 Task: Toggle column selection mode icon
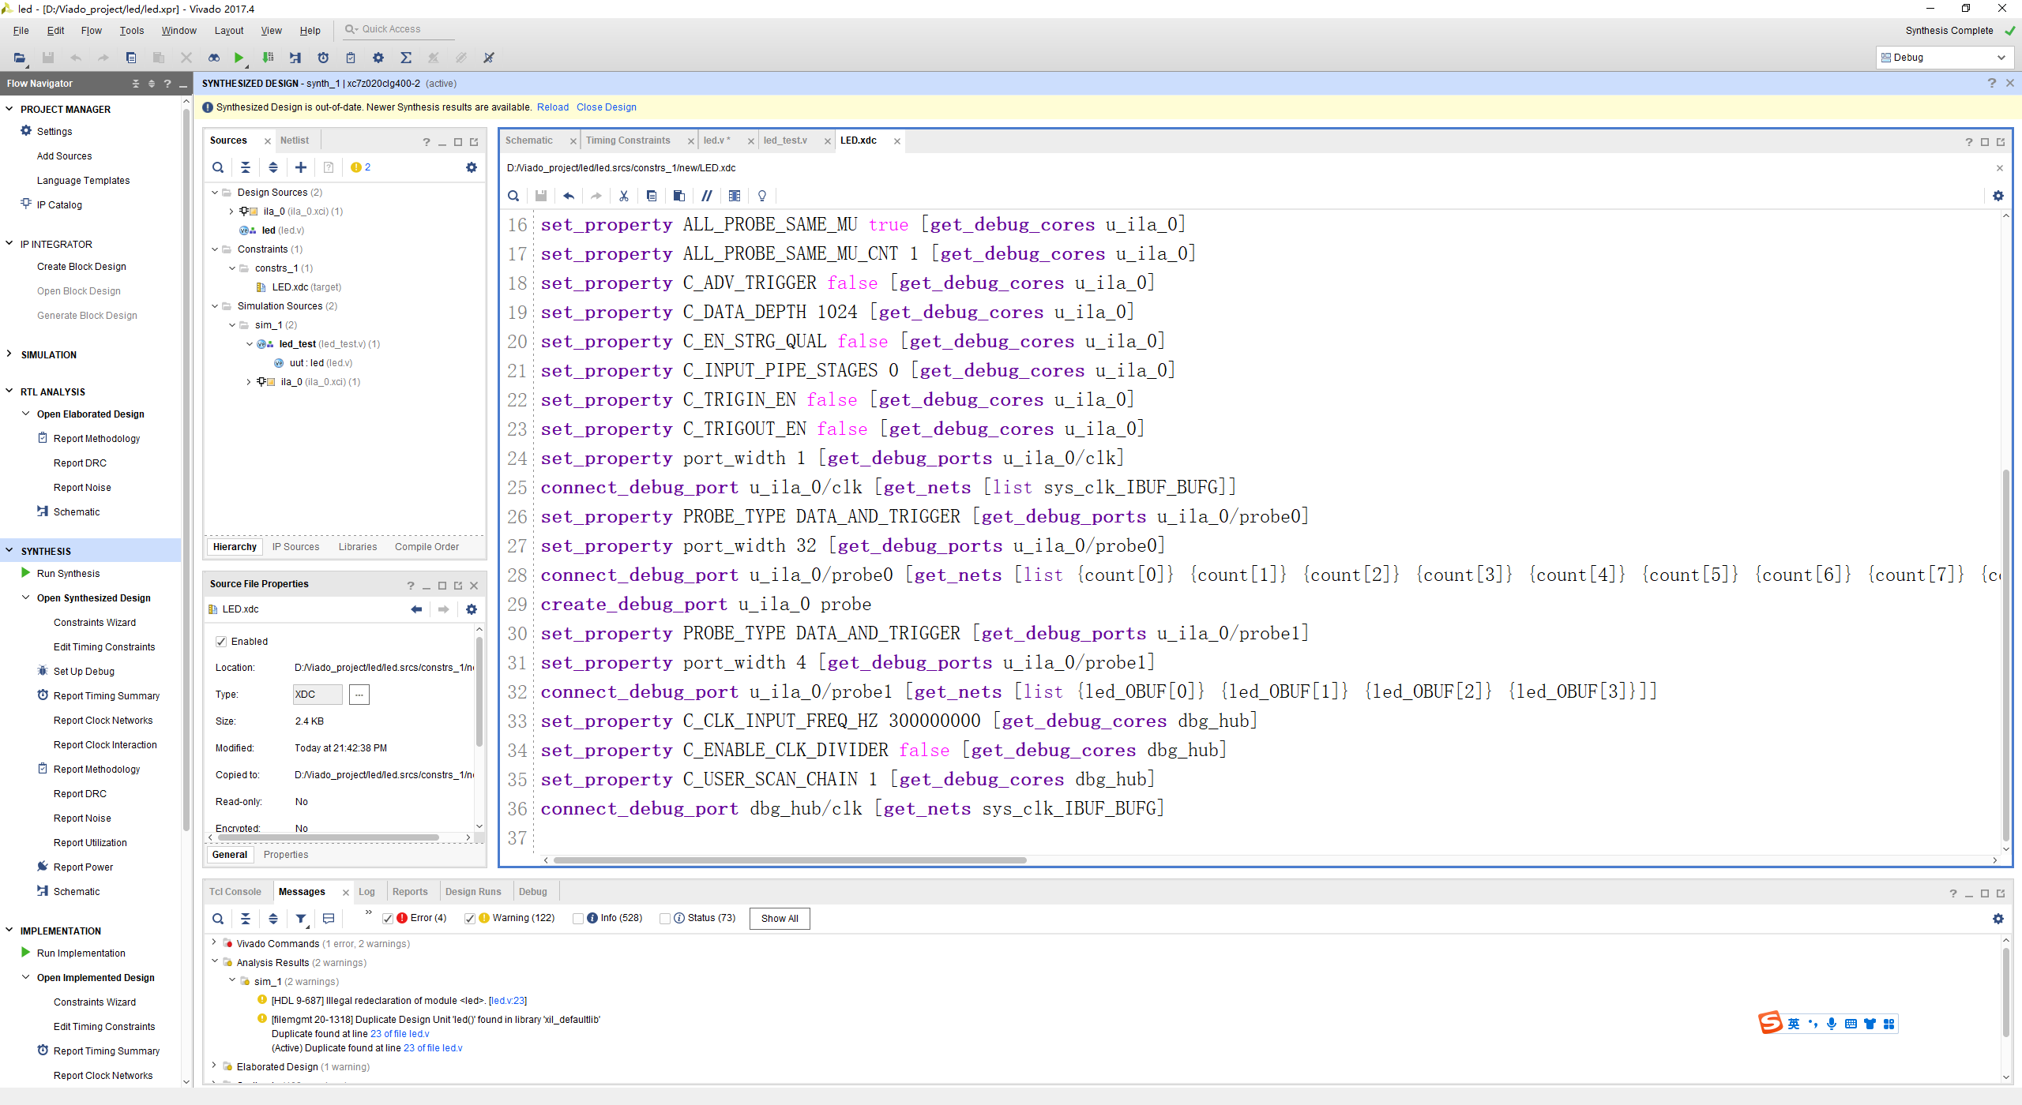click(x=735, y=196)
